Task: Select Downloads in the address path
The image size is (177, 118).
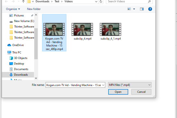Action: click(x=42, y=2)
